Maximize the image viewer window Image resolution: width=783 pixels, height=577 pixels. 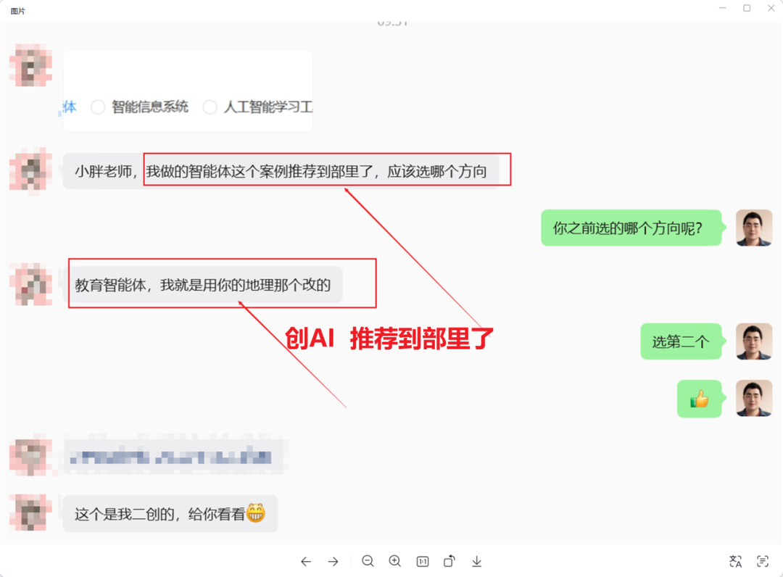[x=747, y=8]
